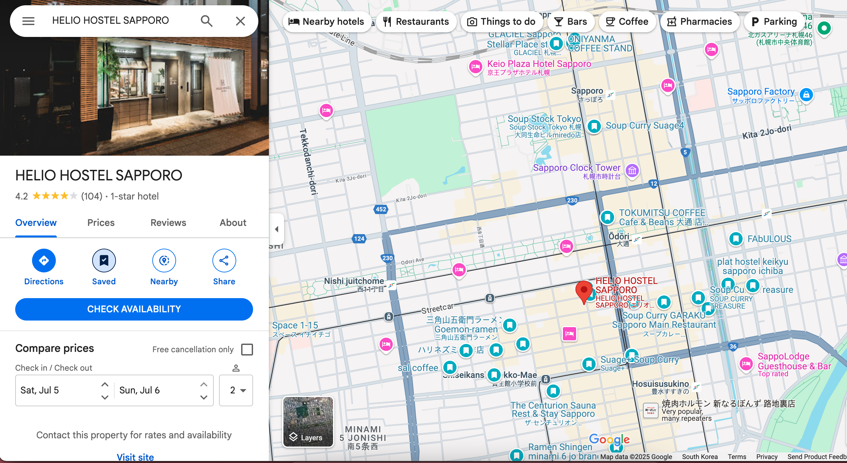Select the Things to do chip
Screen dimensions: 847x463
coord(501,22)
